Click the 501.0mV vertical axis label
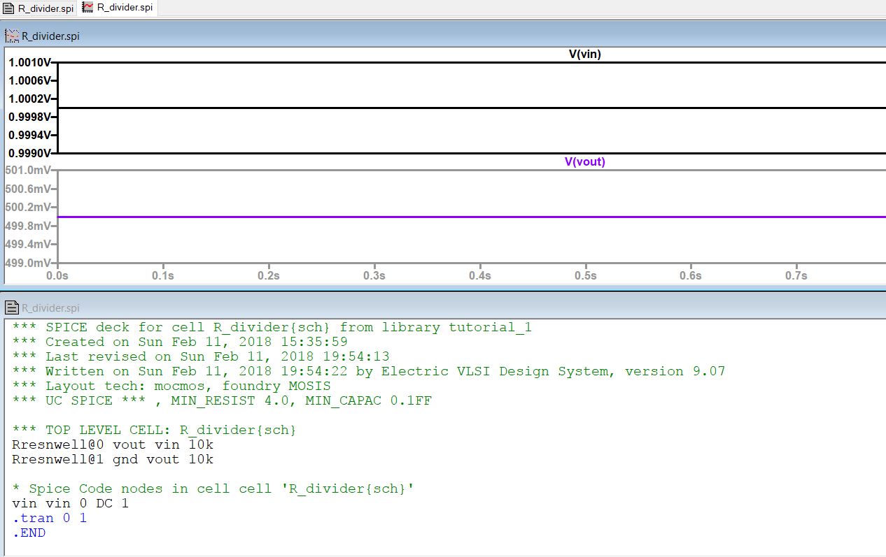Image resolution: width=886 pixels, height=557 pixels. click(29, 171)
